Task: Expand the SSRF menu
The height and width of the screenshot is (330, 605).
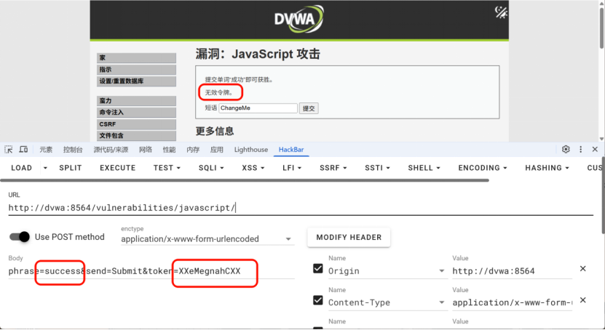Action: [333, 168]
